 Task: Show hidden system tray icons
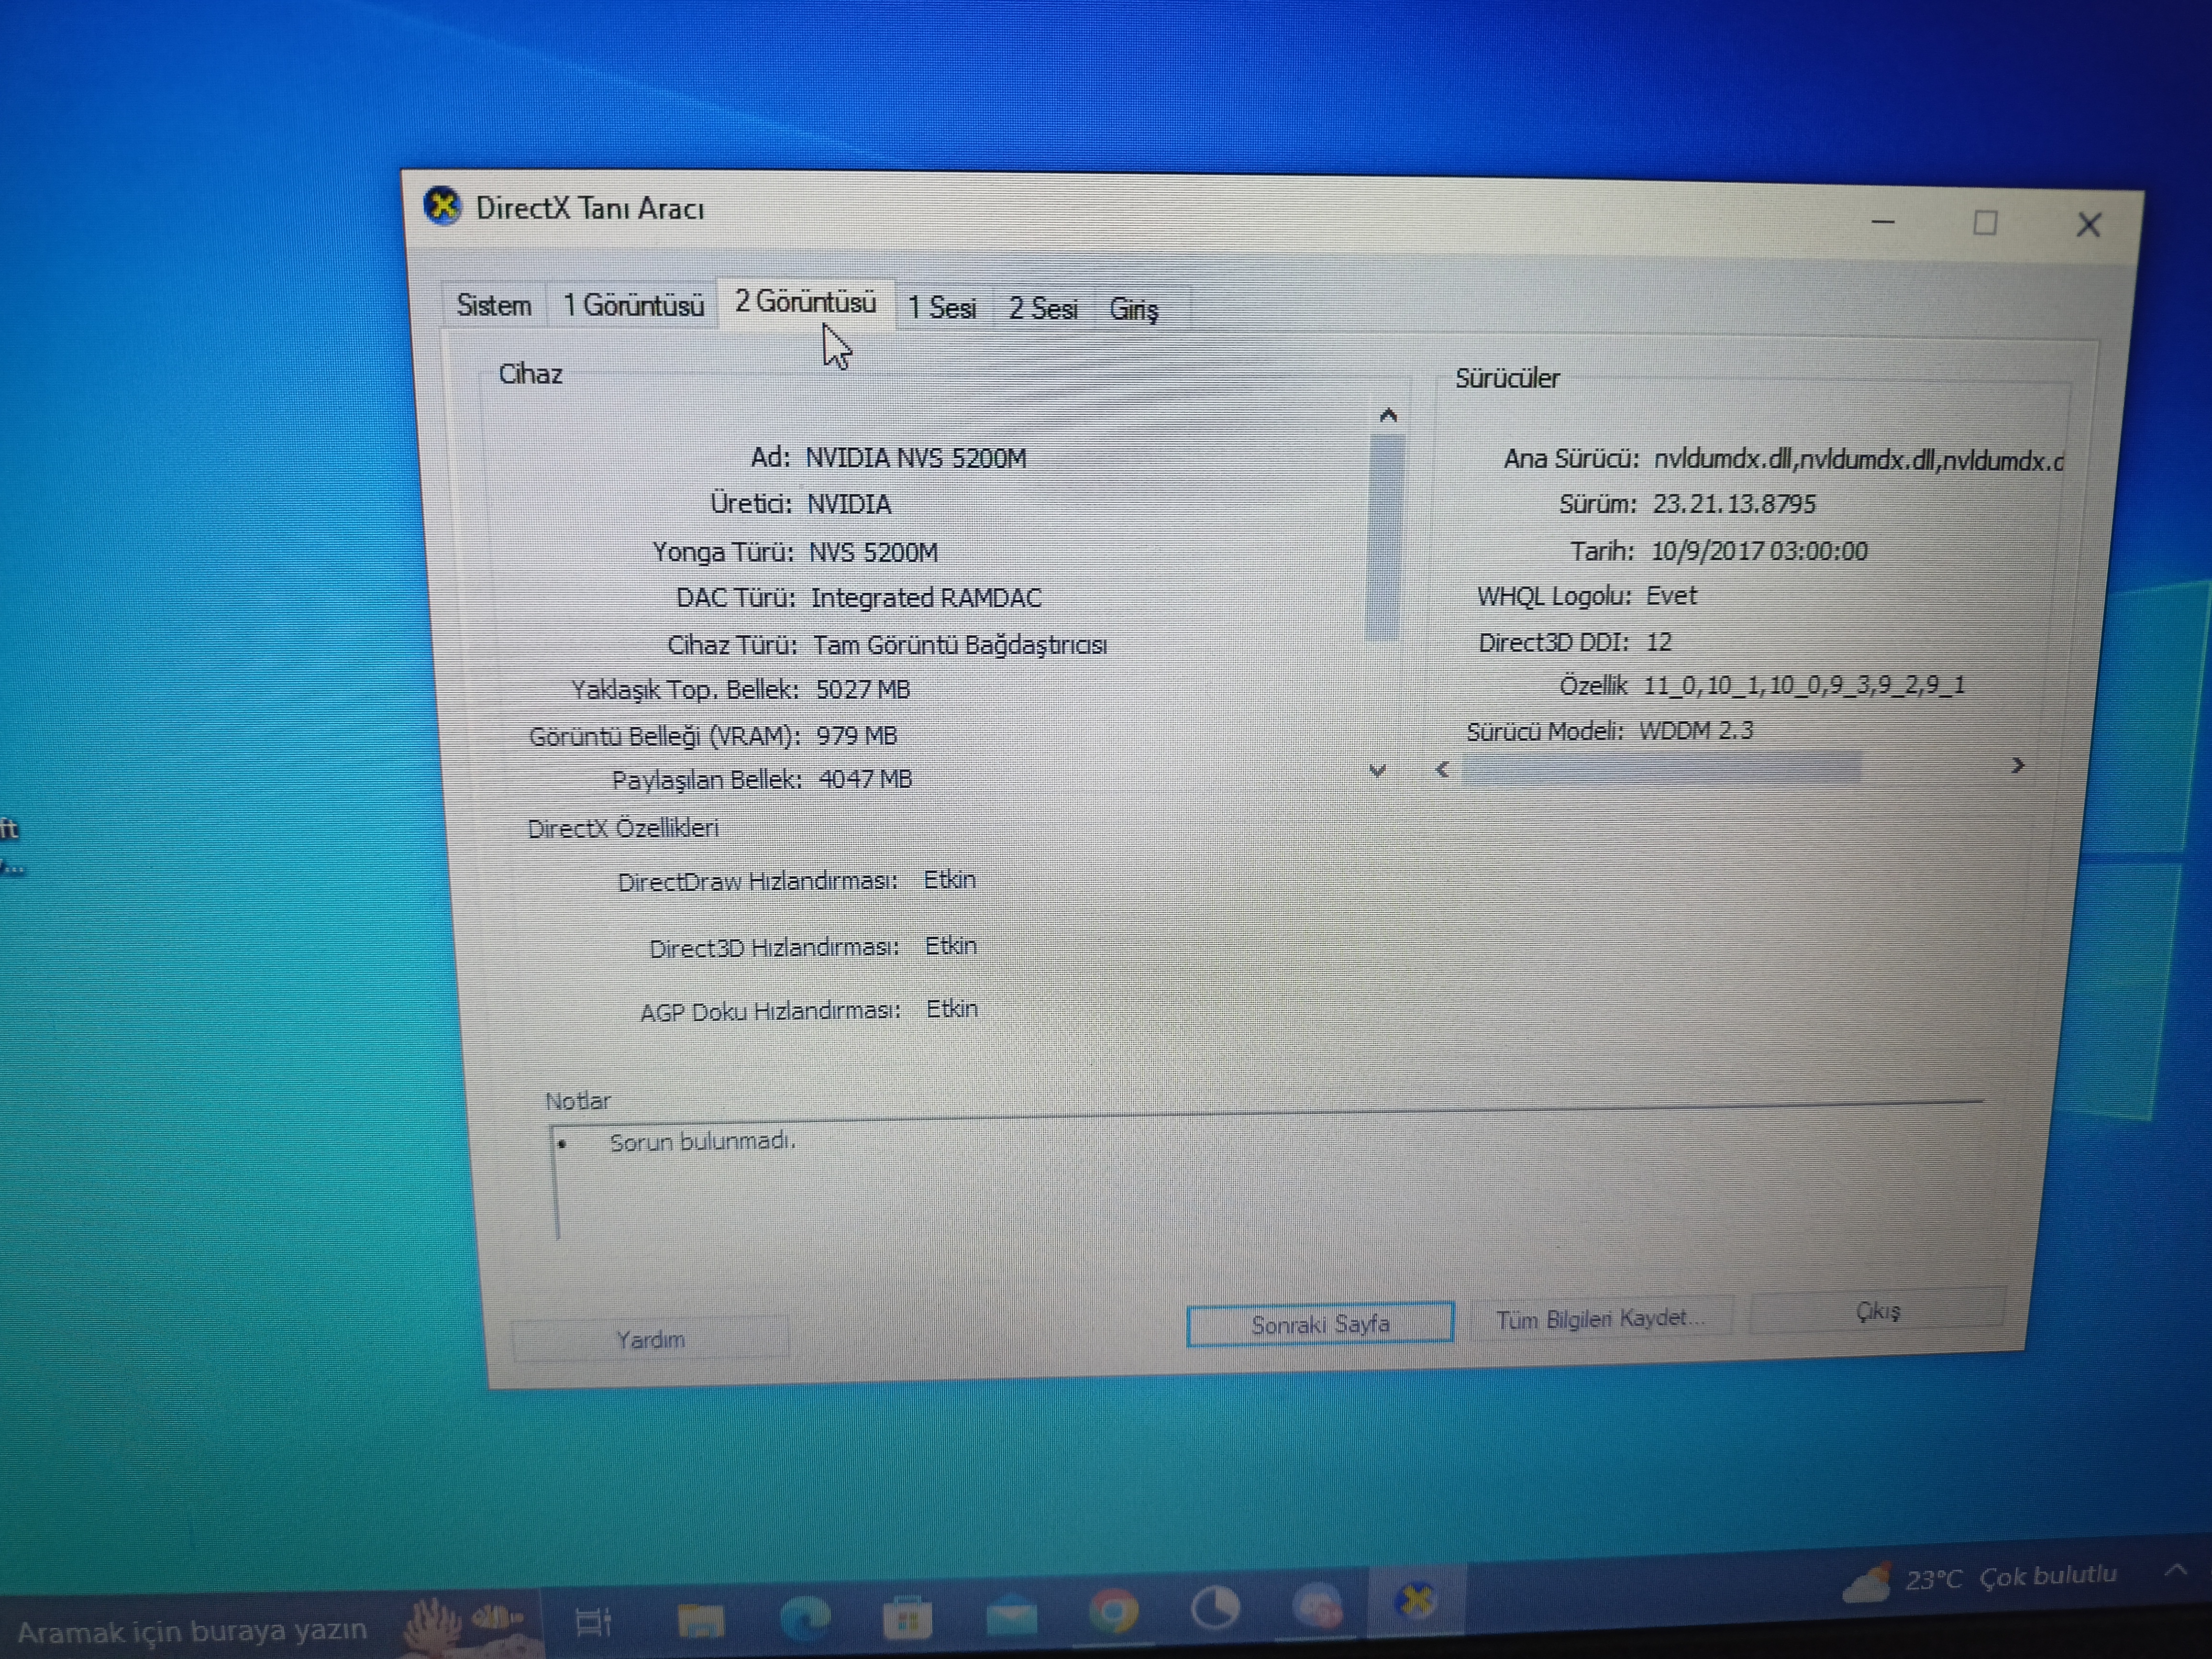point(2175,1570)
